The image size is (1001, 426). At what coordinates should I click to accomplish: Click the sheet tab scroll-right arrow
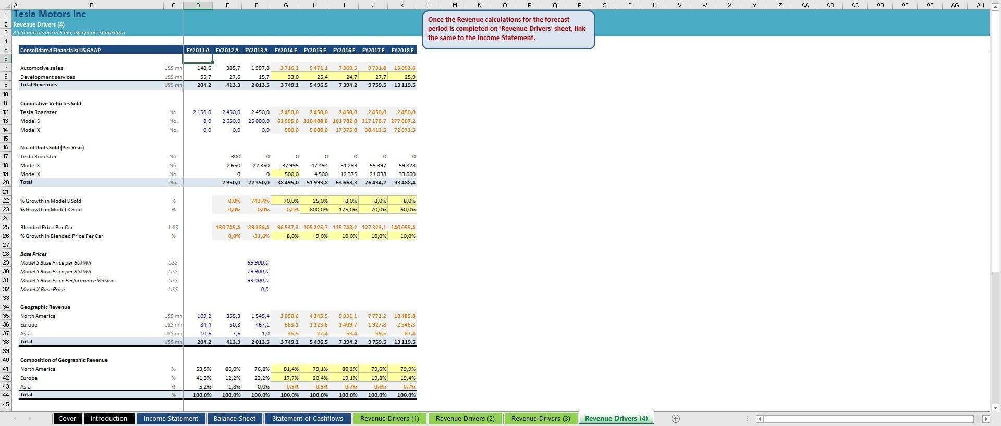[x=30, y=419]
